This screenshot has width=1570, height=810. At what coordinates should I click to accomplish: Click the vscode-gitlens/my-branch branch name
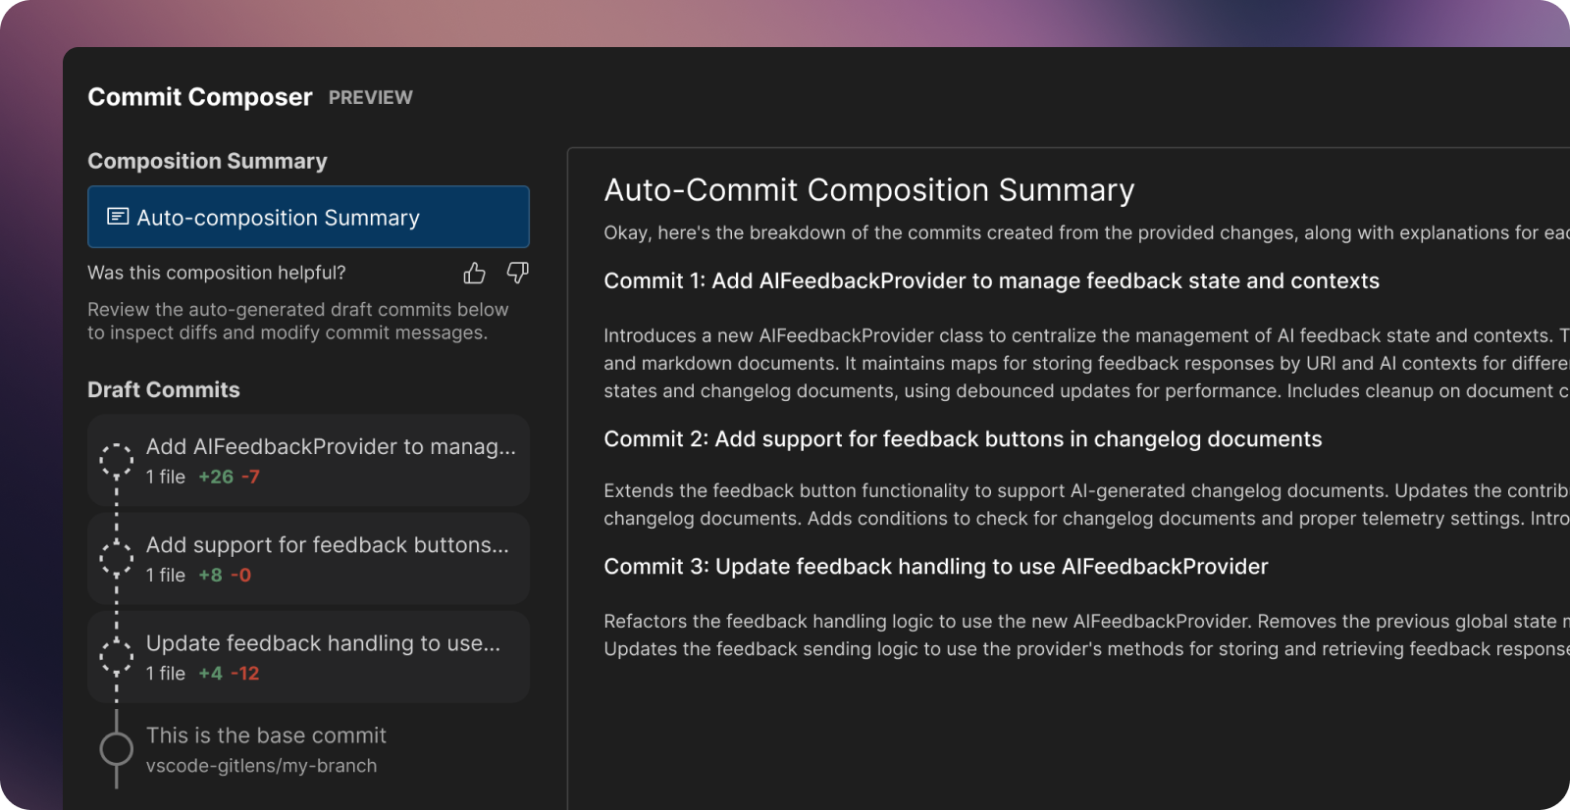(x=261, y=766)
